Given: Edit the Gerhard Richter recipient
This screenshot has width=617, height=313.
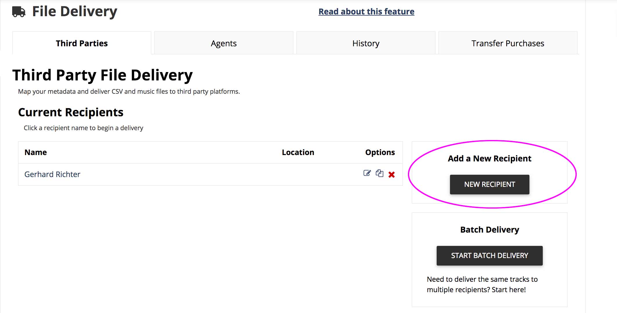Looking at the screenshot, I should 367,173.
